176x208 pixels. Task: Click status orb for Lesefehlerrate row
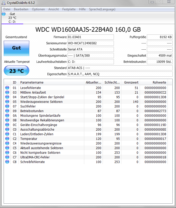point(7,88)
